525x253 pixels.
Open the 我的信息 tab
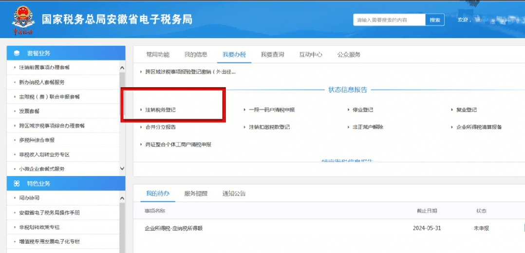coord(196,55)
